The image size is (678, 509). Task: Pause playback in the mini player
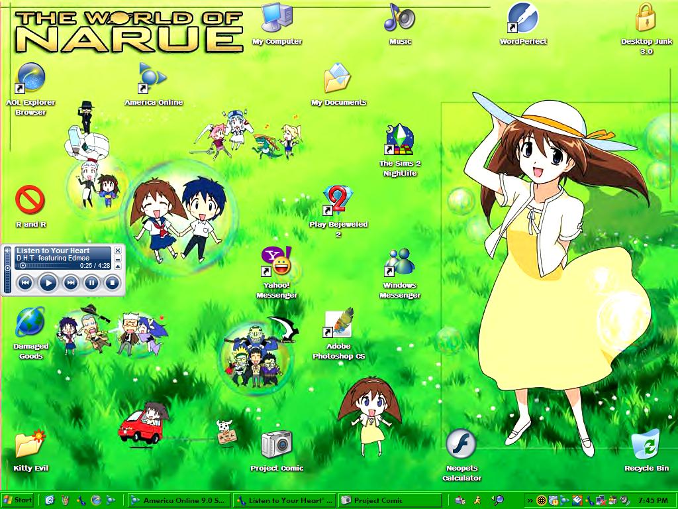91,283
